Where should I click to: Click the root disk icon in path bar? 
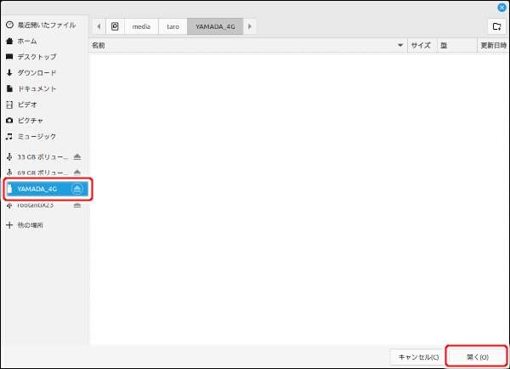coord(115,26)
